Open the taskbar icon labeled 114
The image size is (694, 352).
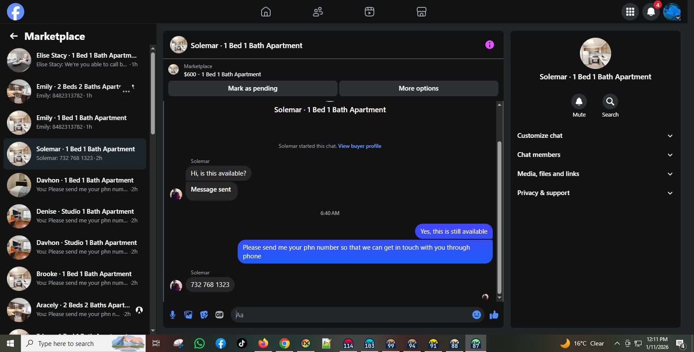(348, 343)
